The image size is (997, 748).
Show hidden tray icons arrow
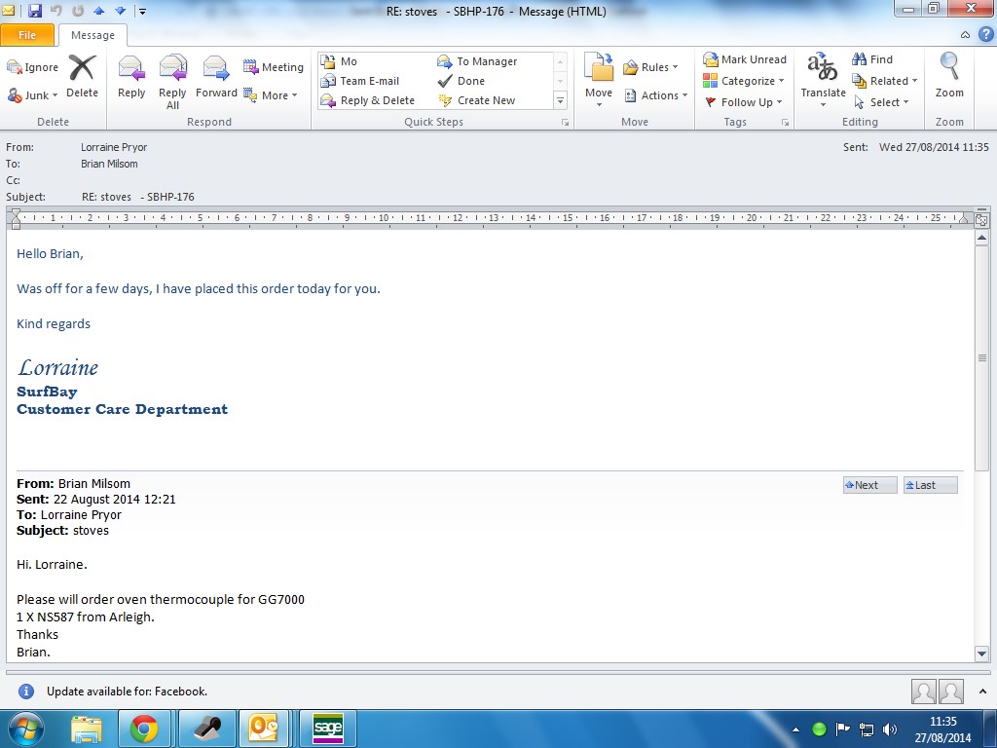click(x=796, y=729)
